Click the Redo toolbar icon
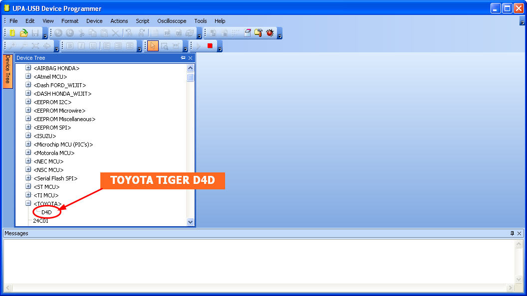The width and height of the screenshot is (527, 296). tap(69, 33)
